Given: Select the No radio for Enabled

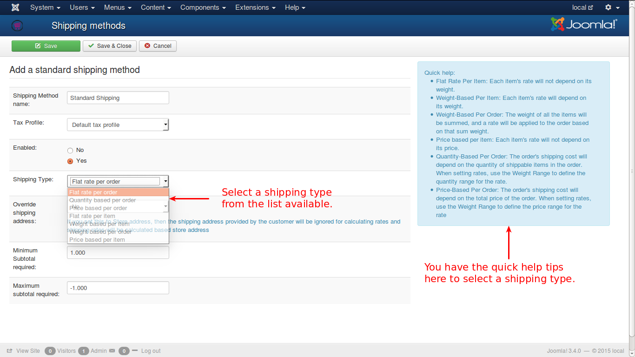Looking at the screenshot, I should pyautogui.click(x=70, y=150).
